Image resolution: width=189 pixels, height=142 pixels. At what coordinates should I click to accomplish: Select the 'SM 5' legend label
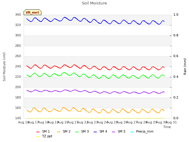(122, 131)
